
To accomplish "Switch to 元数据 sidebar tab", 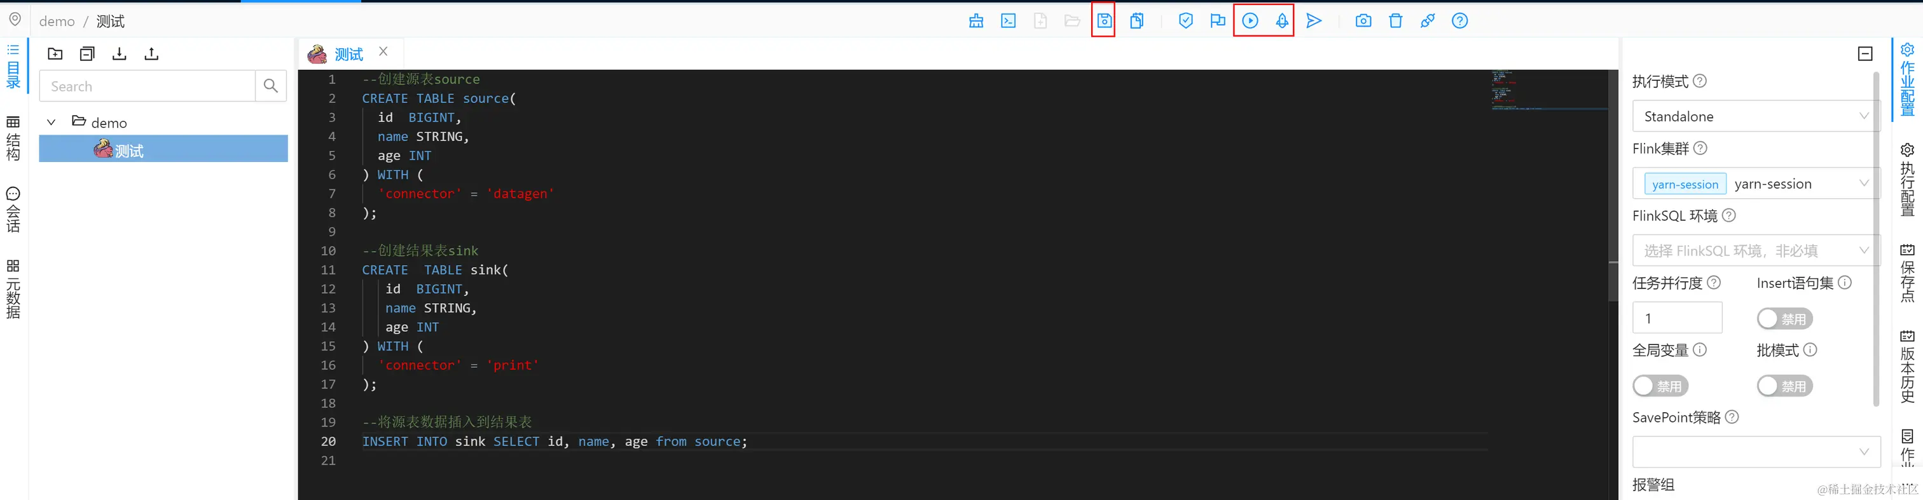I will pos(13,290).
